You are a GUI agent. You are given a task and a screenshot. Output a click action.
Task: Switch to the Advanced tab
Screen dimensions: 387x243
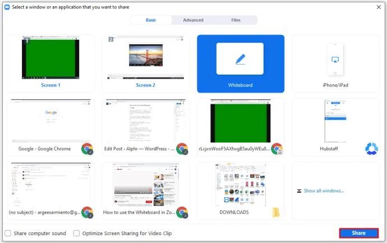[x=193, y=20]
